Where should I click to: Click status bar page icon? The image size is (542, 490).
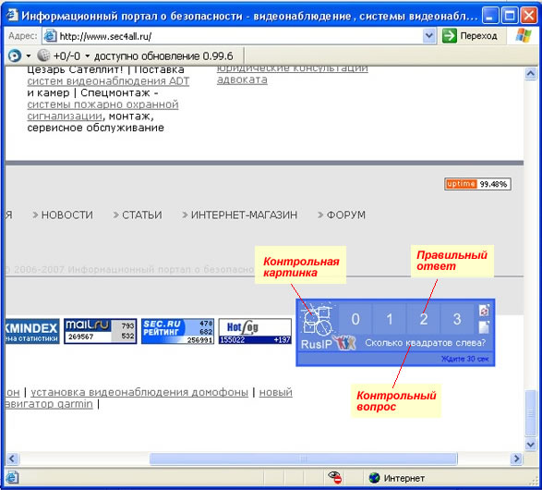point(12,478)
